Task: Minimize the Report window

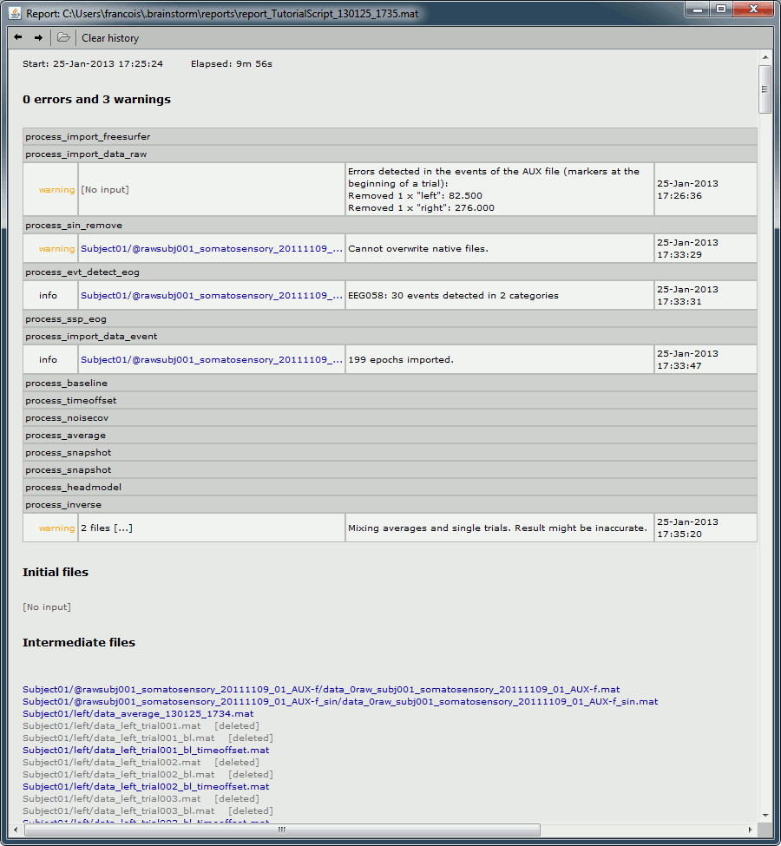Action: click(x=698, y=9)
